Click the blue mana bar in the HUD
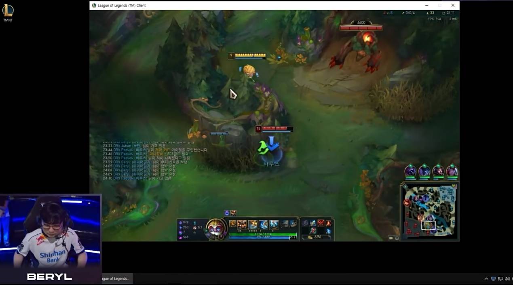 (263, 238)
